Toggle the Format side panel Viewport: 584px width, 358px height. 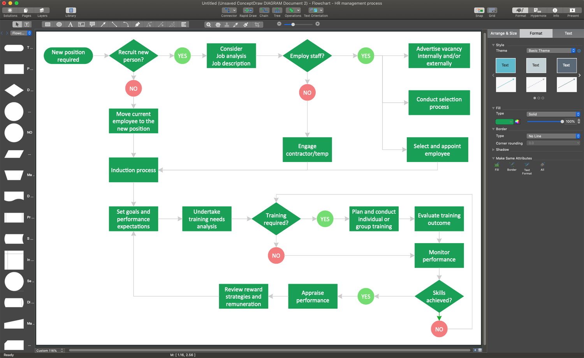520,12
